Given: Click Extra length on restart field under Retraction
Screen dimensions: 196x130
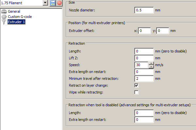Looking at the screenshot, I should (144, 72).
